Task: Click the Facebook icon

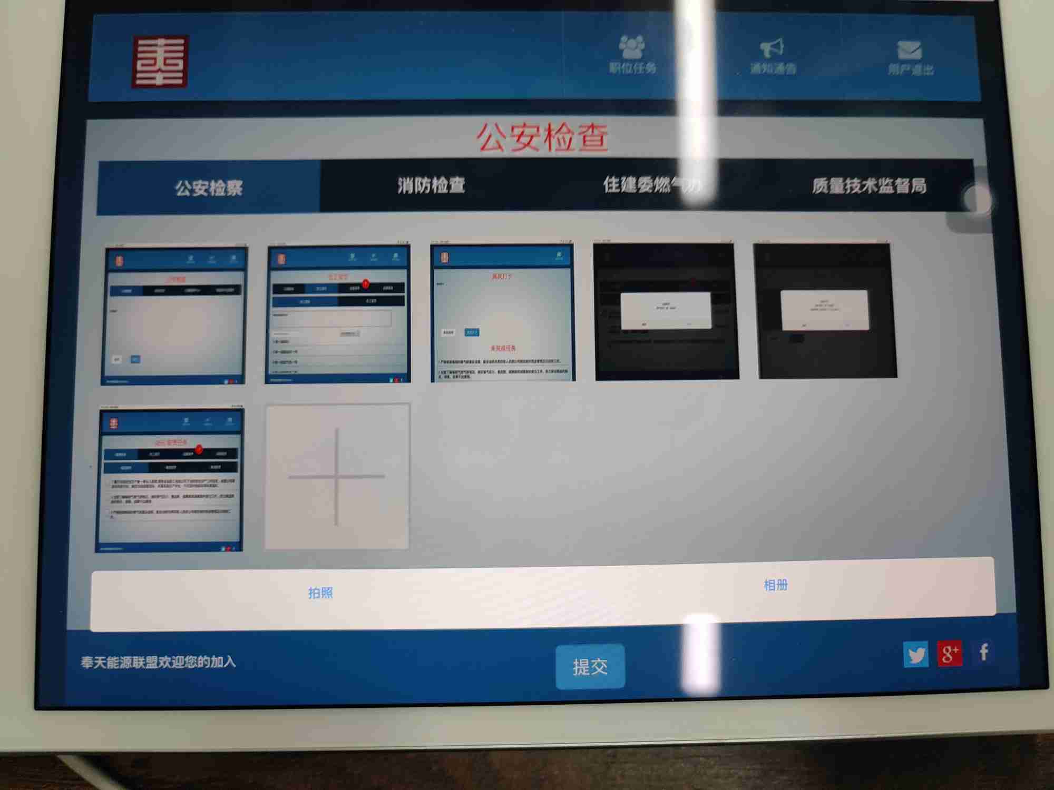Action: (983, 653)
